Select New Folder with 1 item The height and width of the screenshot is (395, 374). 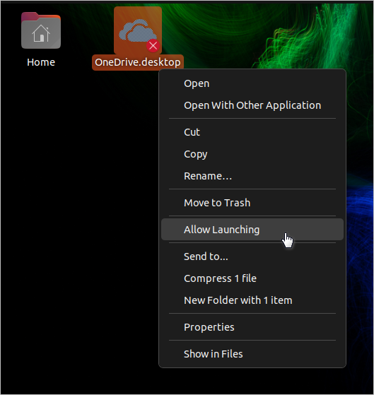252,300
